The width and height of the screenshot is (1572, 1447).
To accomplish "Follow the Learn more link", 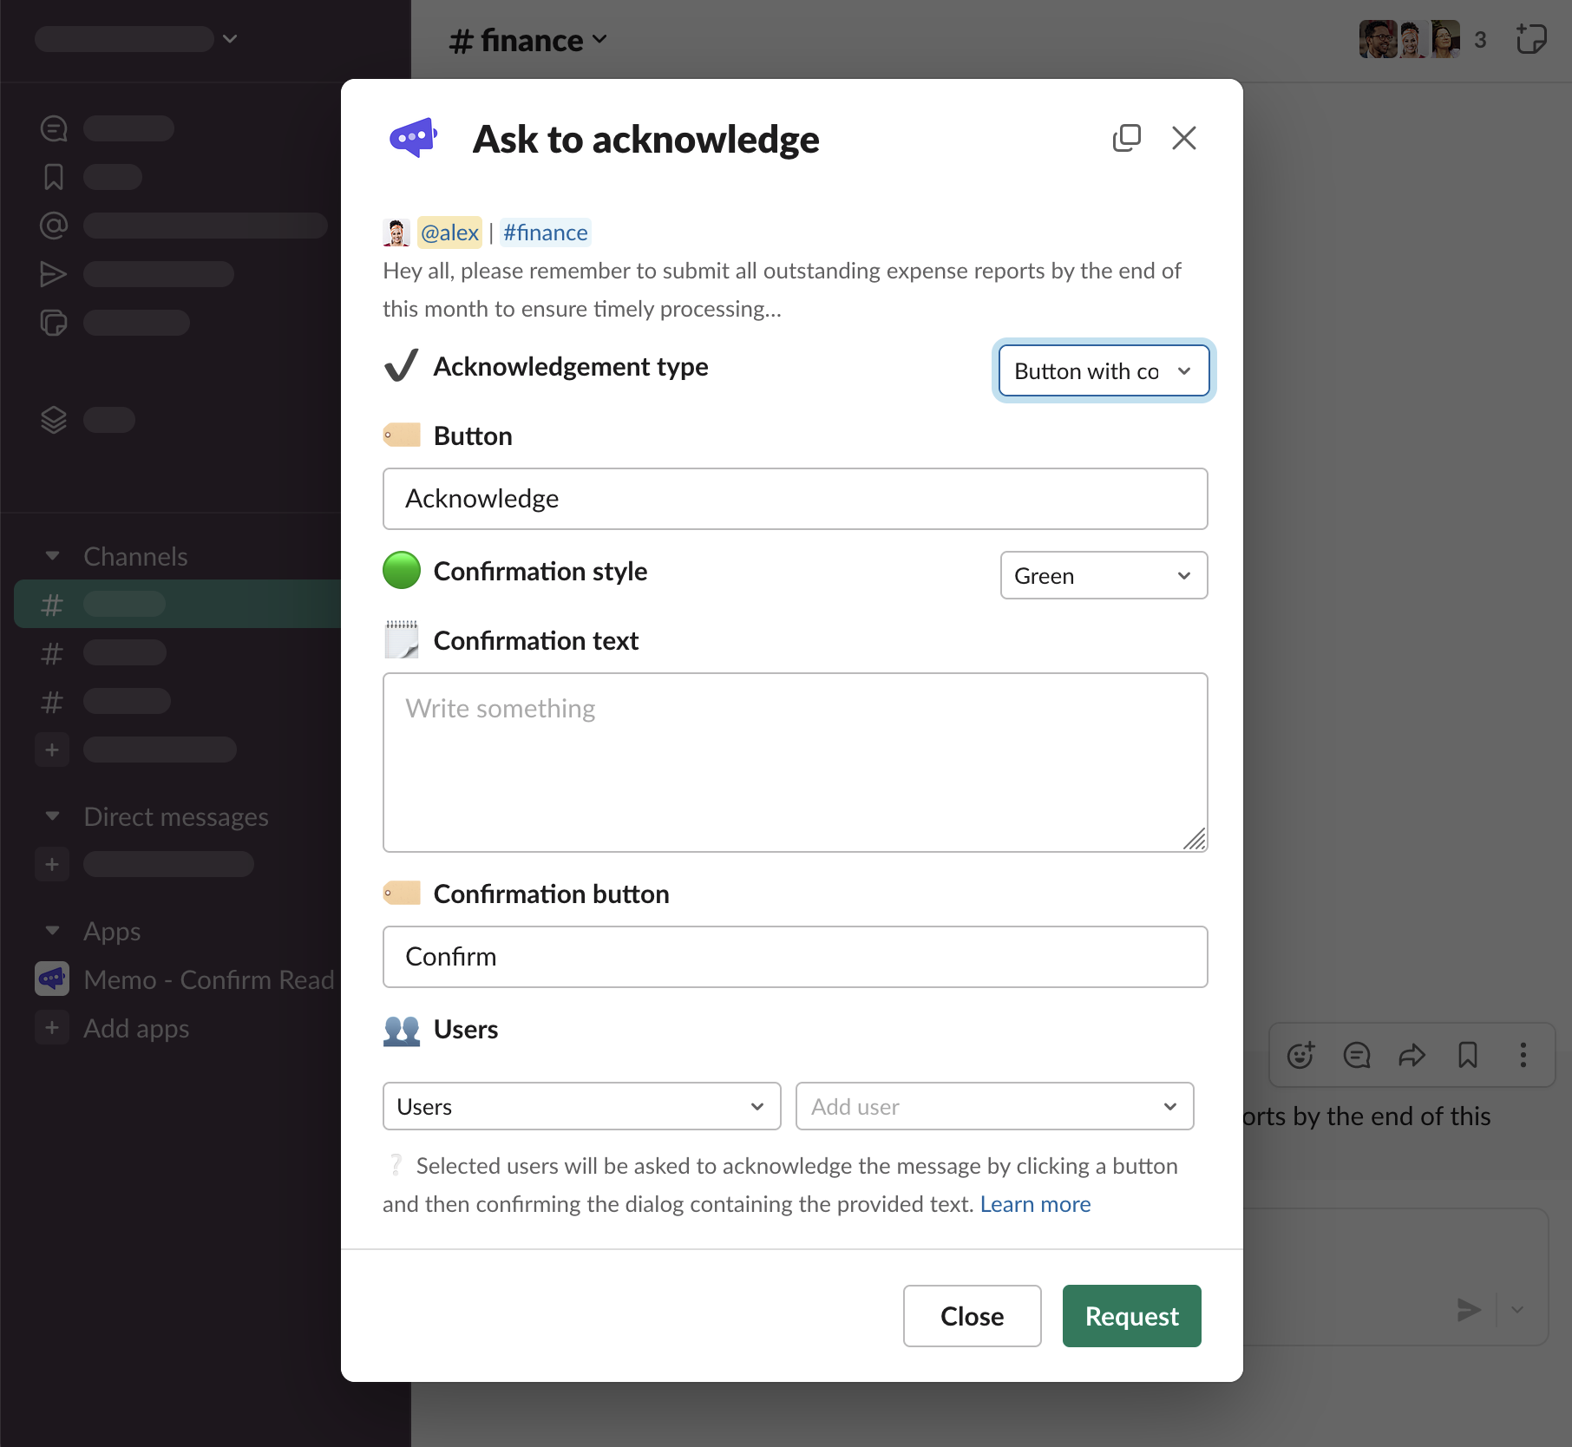I will 1035,1204.
